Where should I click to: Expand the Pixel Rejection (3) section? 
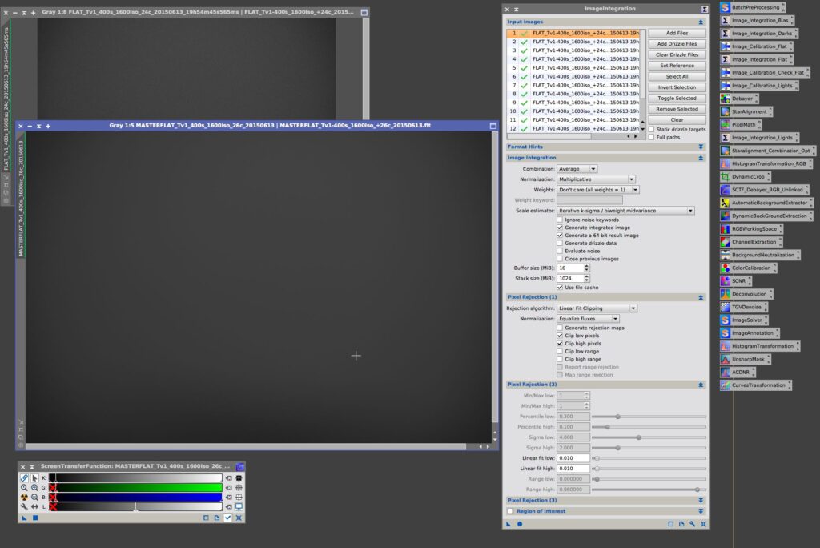click(x=701, y=501)
